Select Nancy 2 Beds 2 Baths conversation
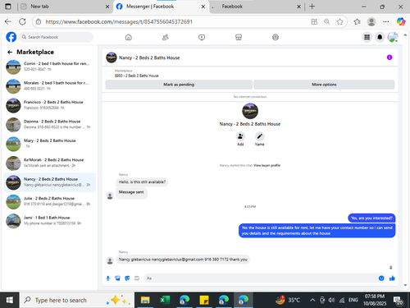The width and height of the screenshot is (410, 308). coord(50,182)
